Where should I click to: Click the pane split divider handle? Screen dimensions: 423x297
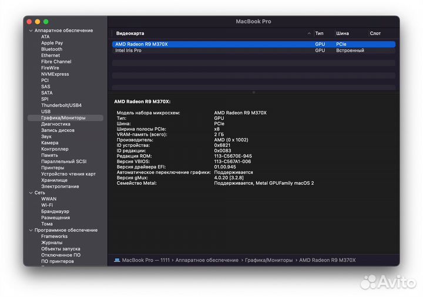[254, 92]
